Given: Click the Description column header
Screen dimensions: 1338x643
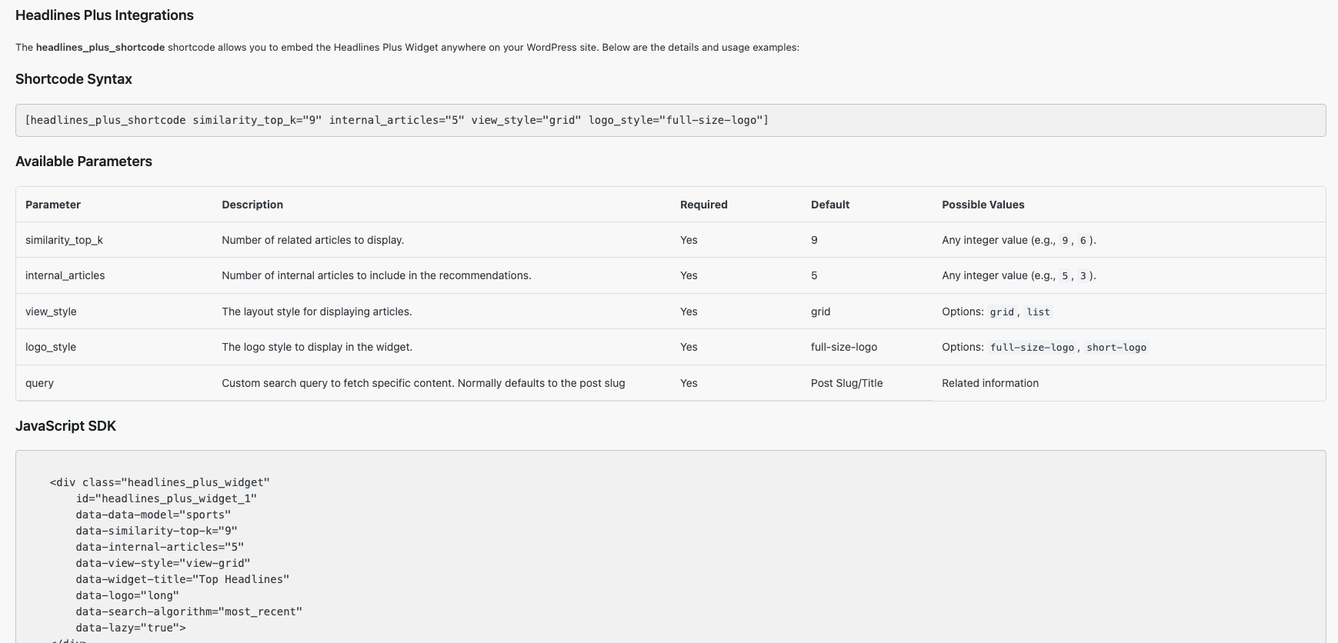Looking at the screenshot, I should 252,205.
